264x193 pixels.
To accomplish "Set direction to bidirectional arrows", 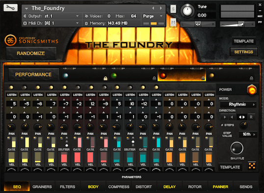I will 242,117.
